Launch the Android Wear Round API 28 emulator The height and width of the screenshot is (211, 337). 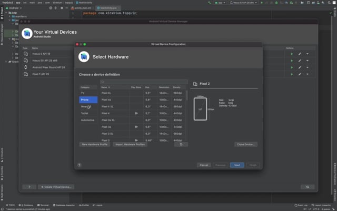coord(292,67)
